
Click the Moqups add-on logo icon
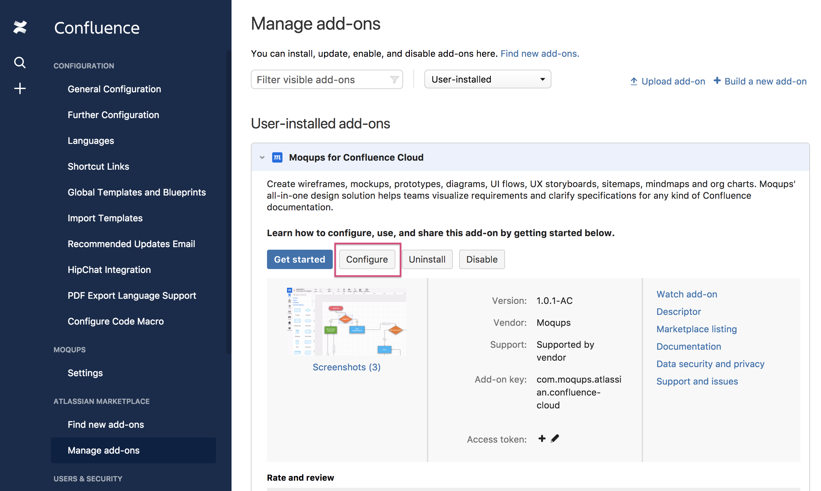tap(278, 157)
